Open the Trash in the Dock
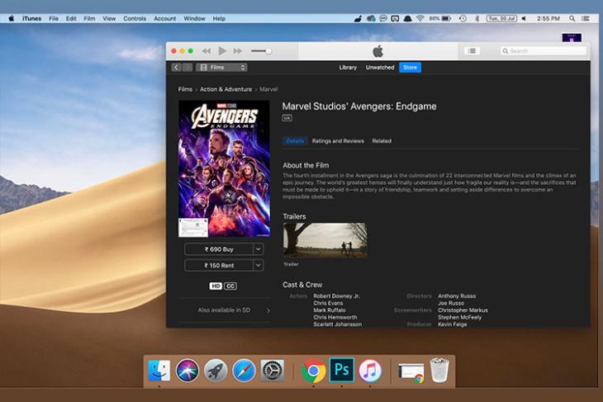The height and width of the screenshot is (402, 603). point(439,370)
